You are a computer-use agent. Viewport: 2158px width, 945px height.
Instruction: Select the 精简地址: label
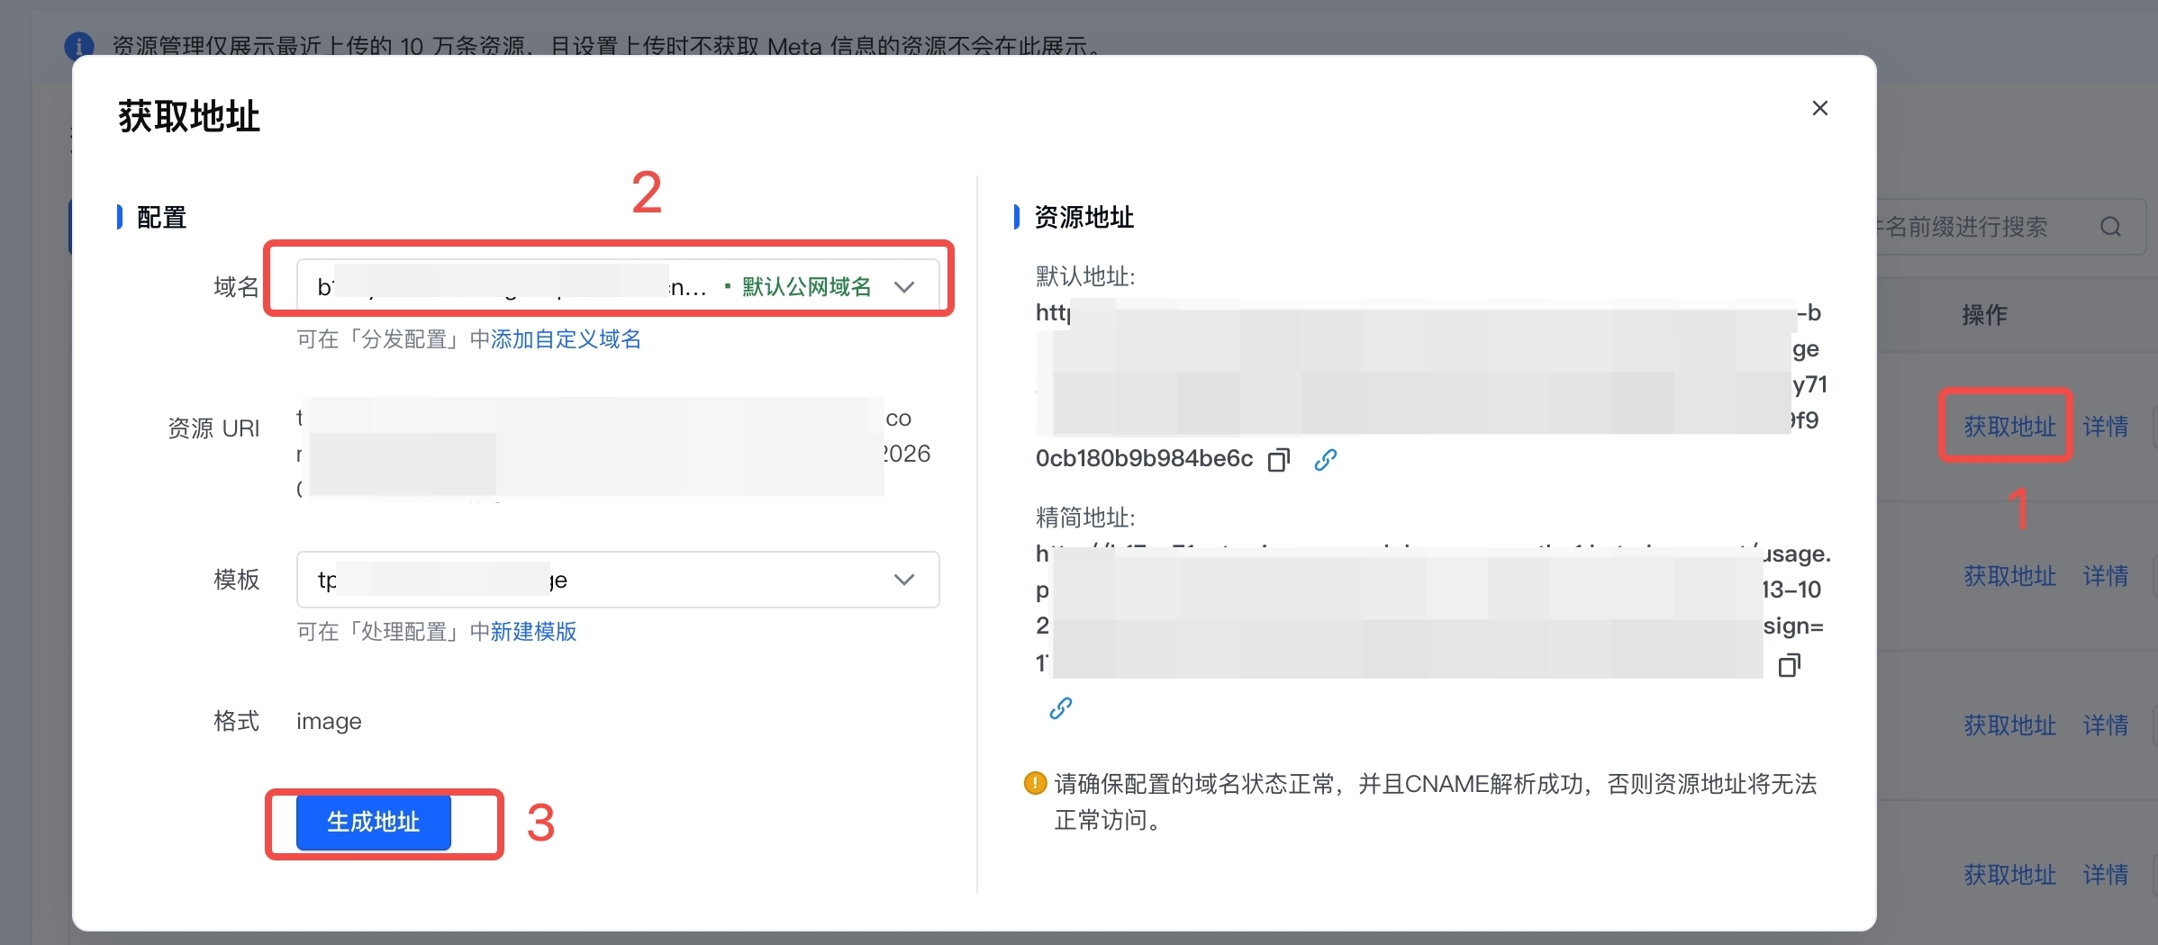pyautogui.click(x=1085, y=517)
